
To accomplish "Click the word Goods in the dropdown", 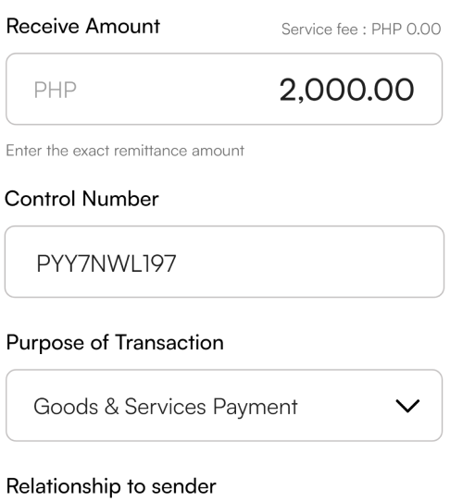I will click(x=66, y=407).
